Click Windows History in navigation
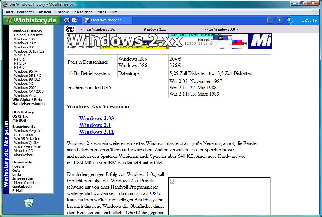322x217 pixels. click(27, 31)
